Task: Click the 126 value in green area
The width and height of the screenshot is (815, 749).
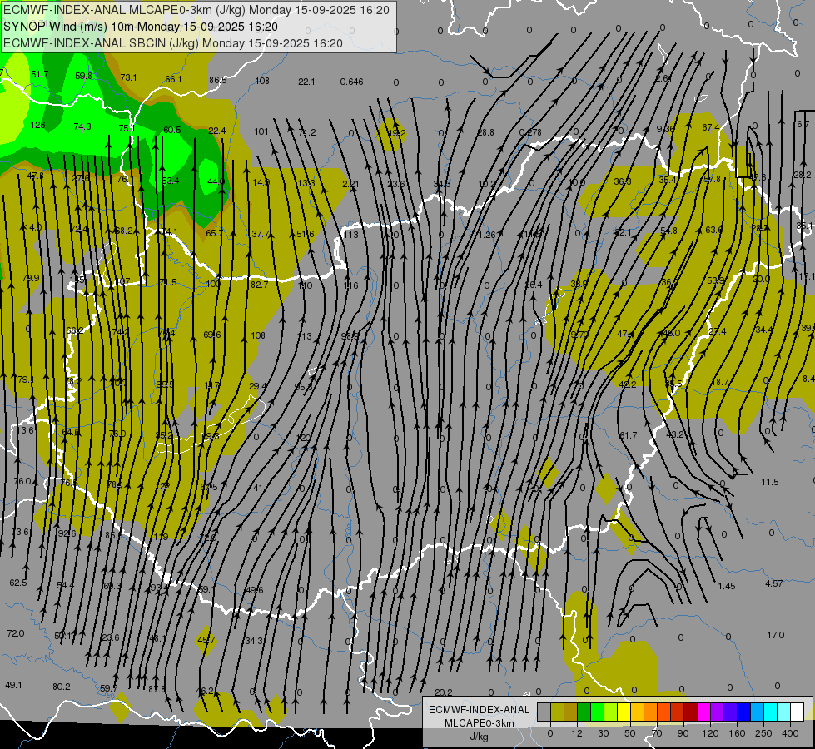Action: (38, 125)
